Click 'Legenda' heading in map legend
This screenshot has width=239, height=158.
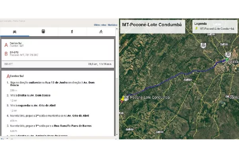200,24
